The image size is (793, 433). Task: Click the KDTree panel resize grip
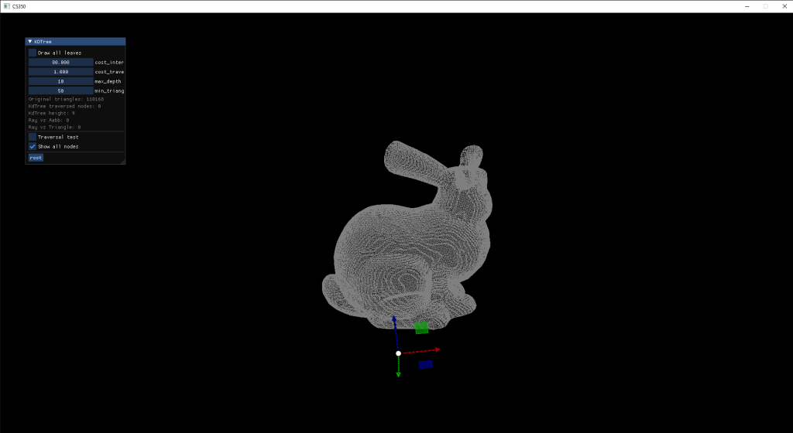pos(122,161)
